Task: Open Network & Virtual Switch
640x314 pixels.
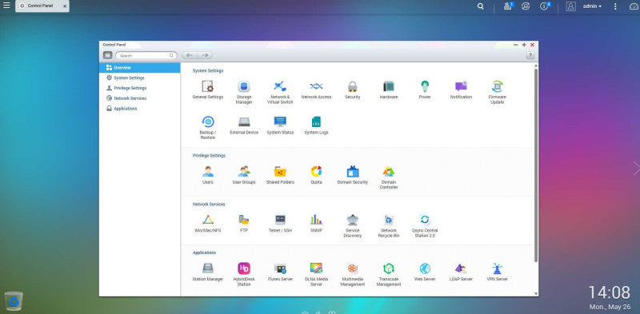Action: pyautogui.click(x=280, y=92)
